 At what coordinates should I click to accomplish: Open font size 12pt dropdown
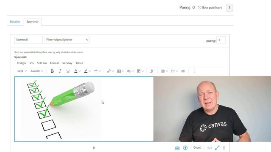[x=22, y=71]
